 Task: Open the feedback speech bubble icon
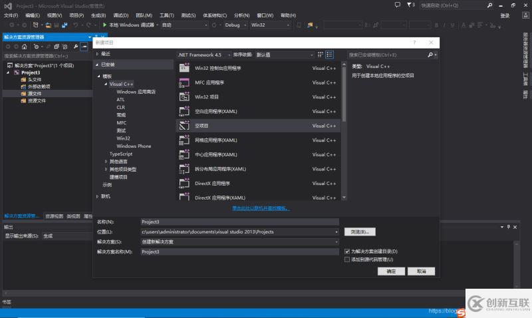[397, 5]
